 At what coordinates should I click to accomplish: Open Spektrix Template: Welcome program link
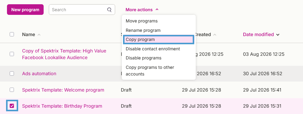(63, 90)
